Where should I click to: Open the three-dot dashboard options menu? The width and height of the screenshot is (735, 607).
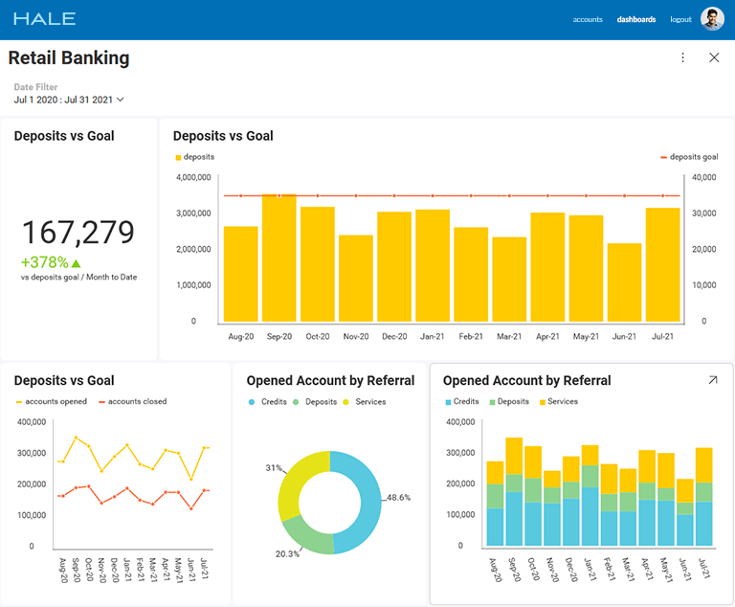(682, 57)
